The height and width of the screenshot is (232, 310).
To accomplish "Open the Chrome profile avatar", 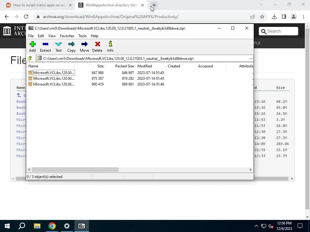I will pos(294,17).
